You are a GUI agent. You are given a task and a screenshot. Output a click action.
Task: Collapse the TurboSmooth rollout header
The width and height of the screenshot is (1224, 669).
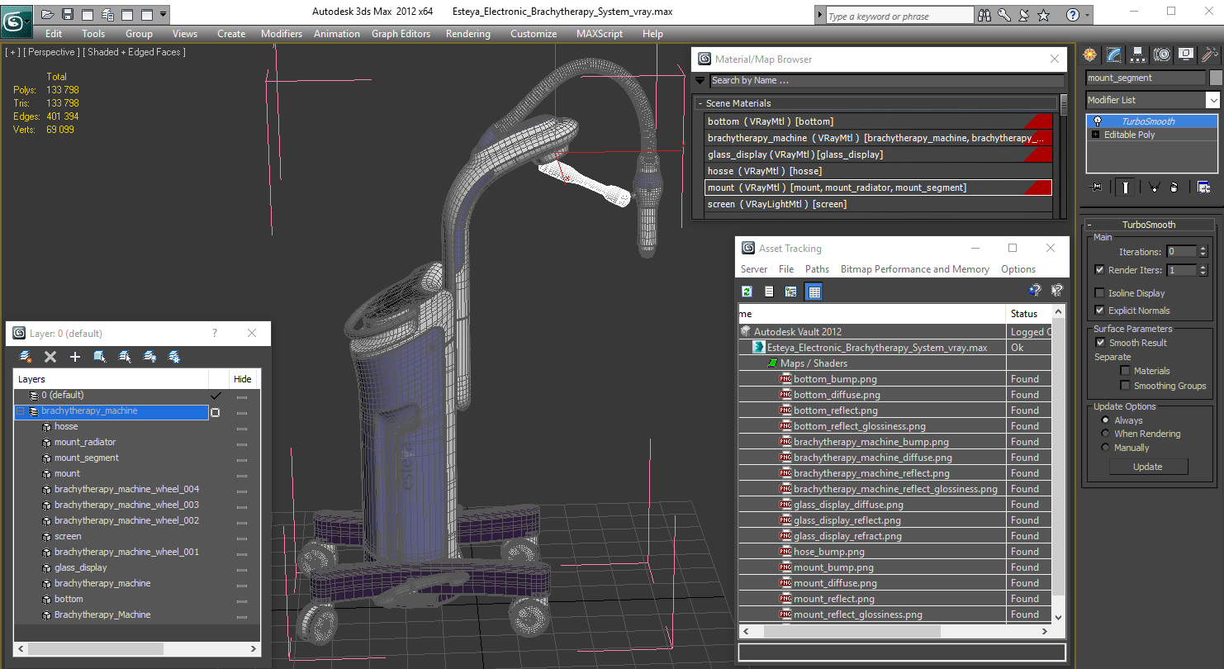tap(1149, 225)
